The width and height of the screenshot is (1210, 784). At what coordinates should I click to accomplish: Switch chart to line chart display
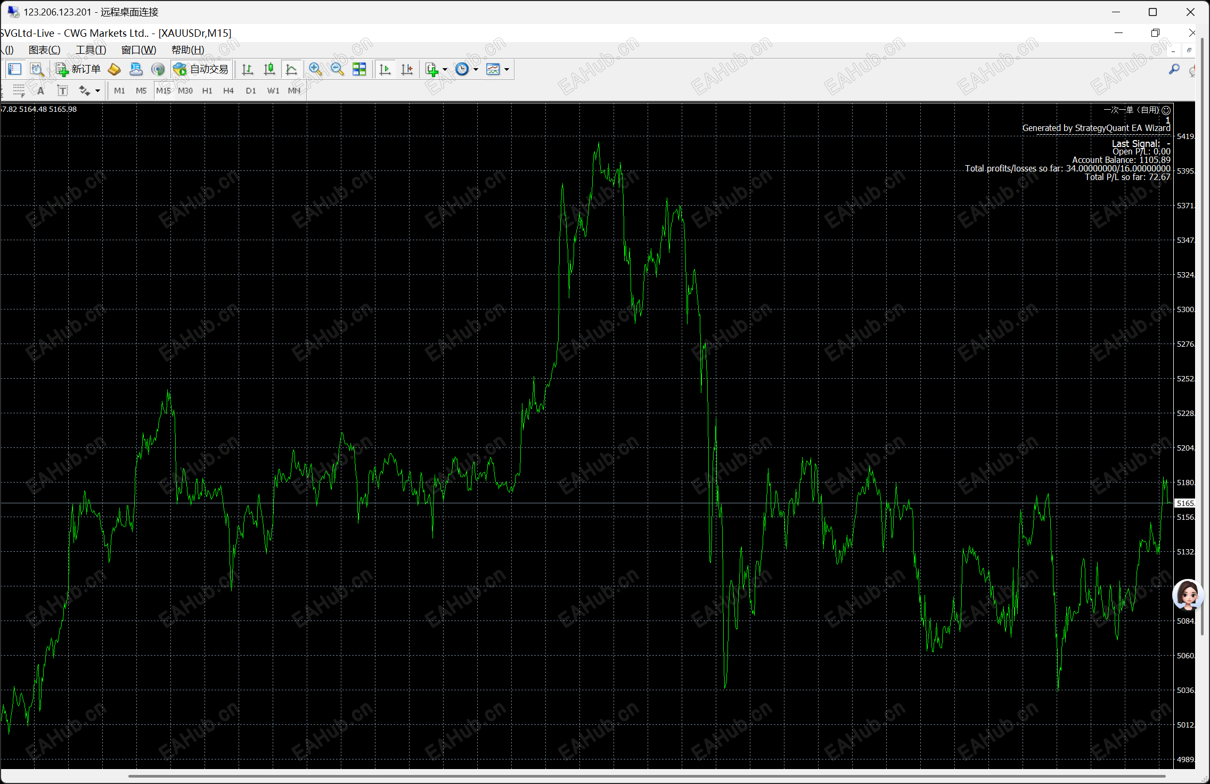coord(291,69)
